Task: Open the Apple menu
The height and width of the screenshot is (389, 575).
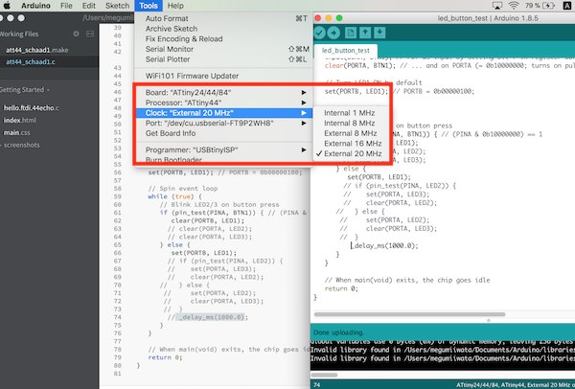Action: pyautogui.click(x=7, y=6)
